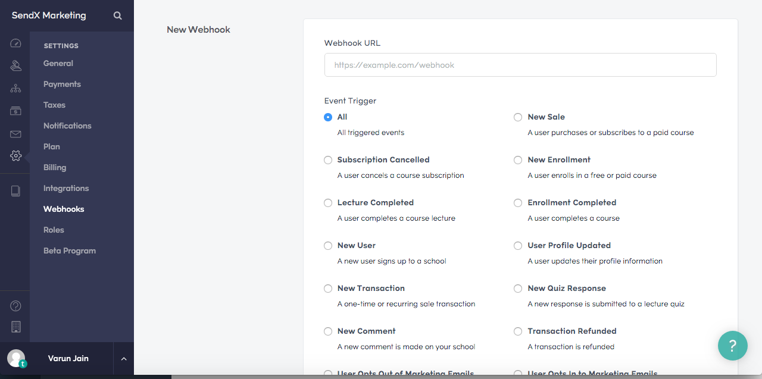Click the search magnifier icon
Viewport: 762px width, 379px height.
tap(118, 16)
